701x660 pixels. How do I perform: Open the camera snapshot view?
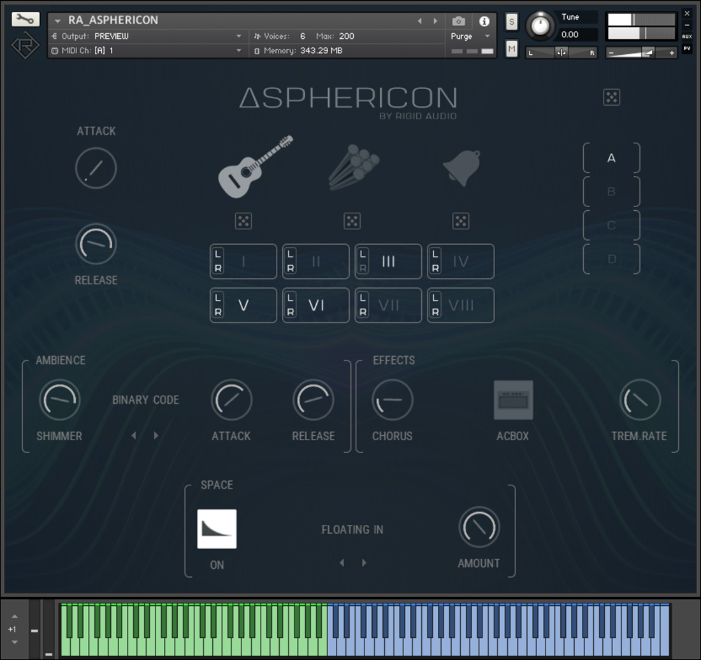[459, 21]
